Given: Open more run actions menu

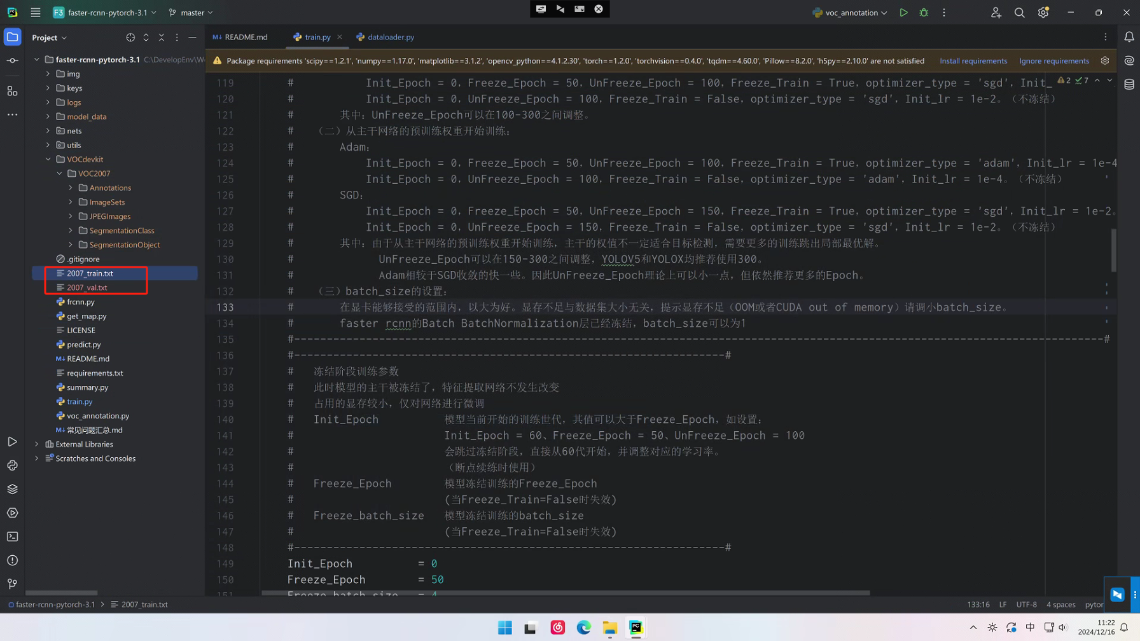Looking at the screenshot, I should click(944, 13).
